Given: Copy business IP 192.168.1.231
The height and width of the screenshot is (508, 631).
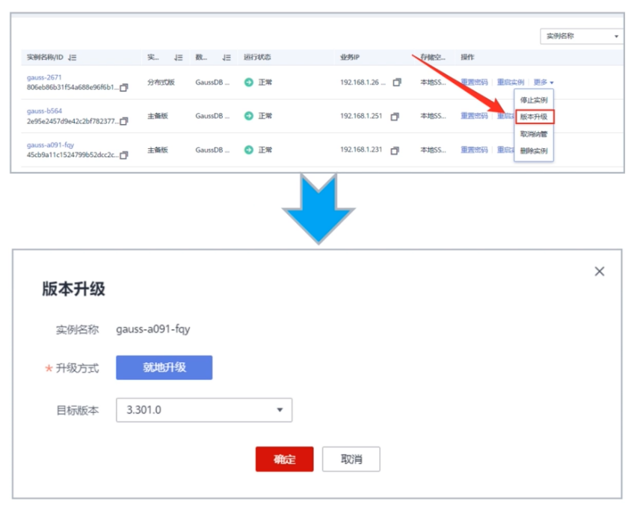Looking at the screenshot, I should [x=395, y=150].
